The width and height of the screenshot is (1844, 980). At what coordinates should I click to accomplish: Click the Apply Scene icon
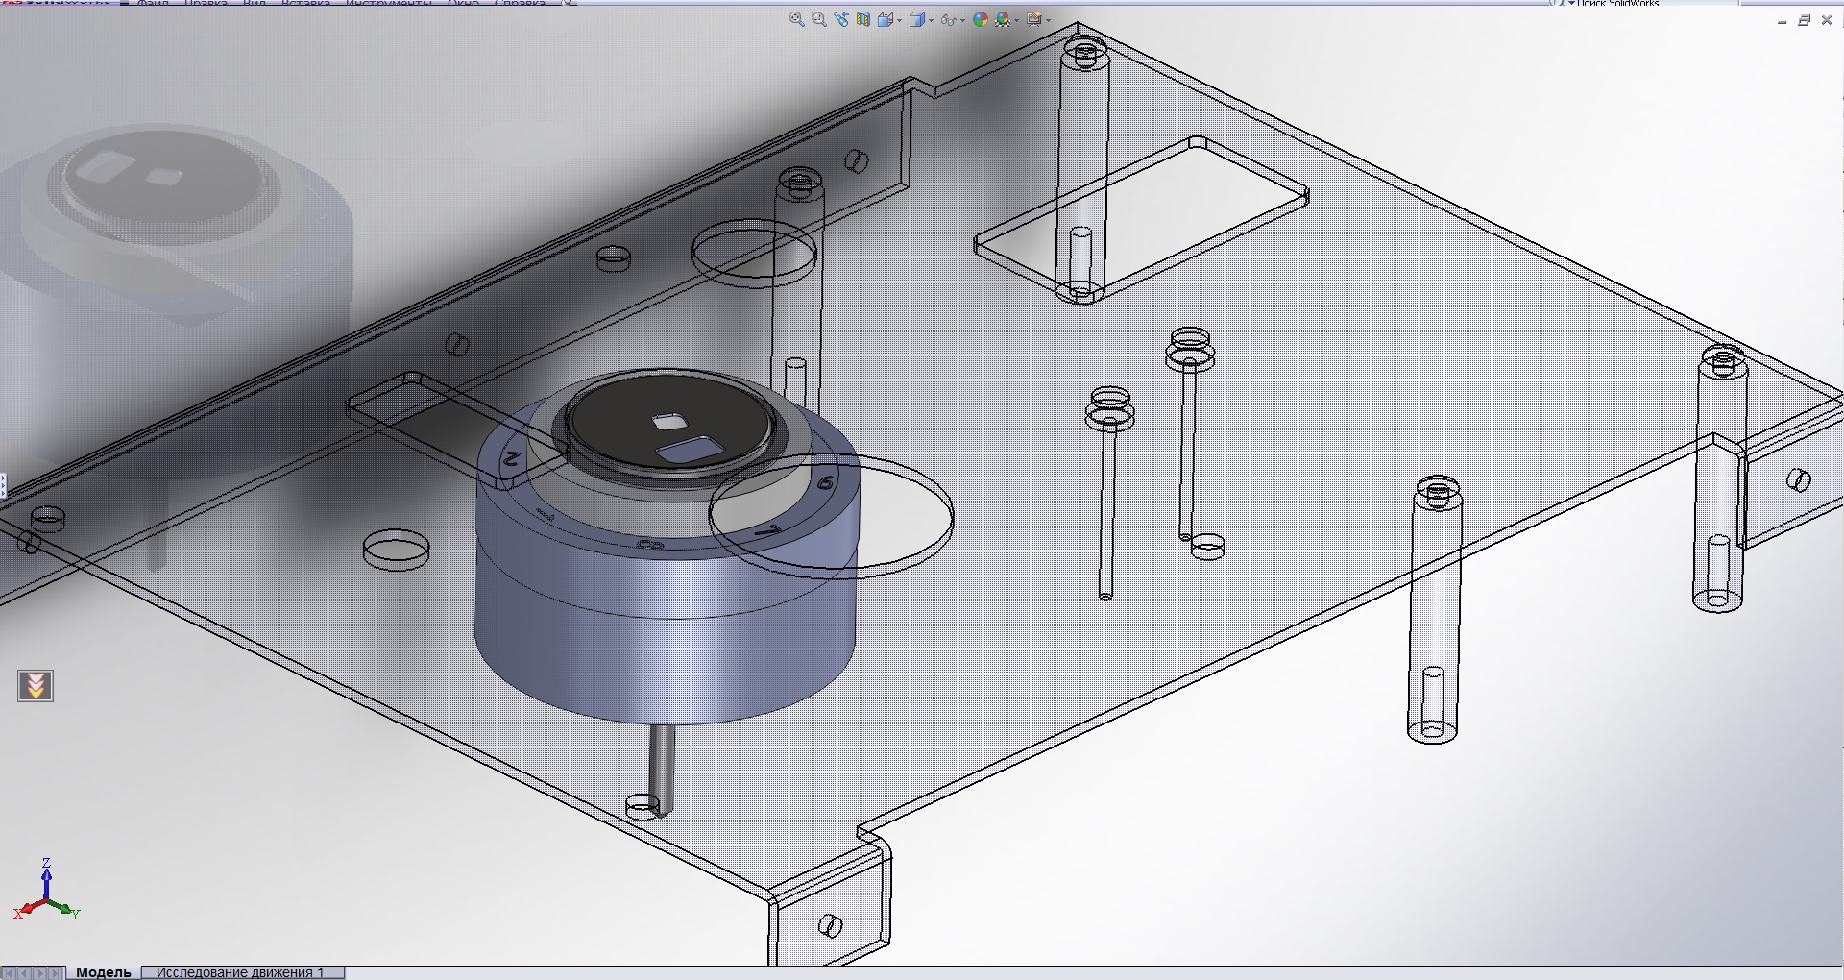(1004, 19)
